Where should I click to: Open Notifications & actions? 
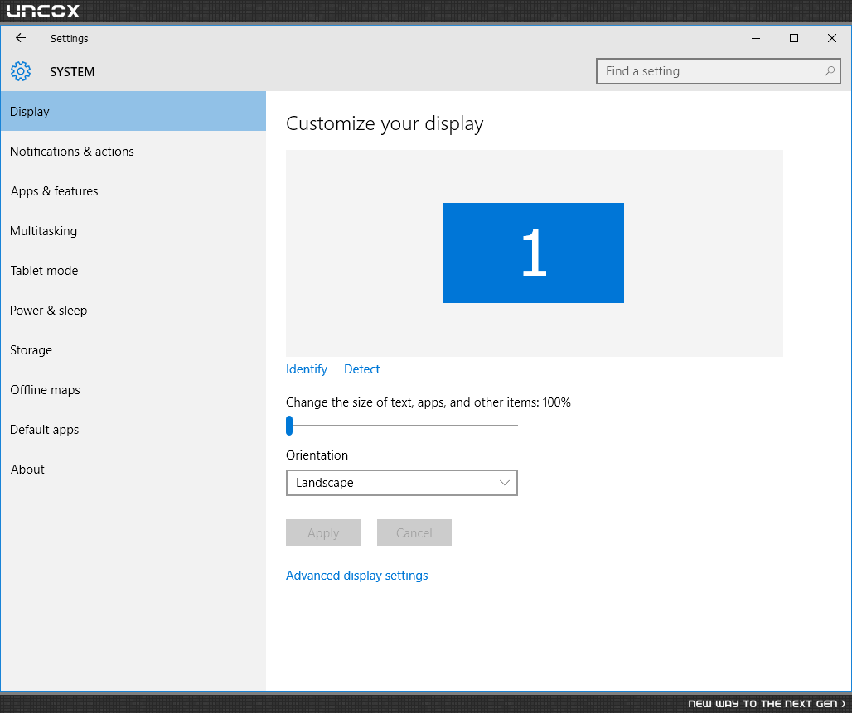pos(133,151)
